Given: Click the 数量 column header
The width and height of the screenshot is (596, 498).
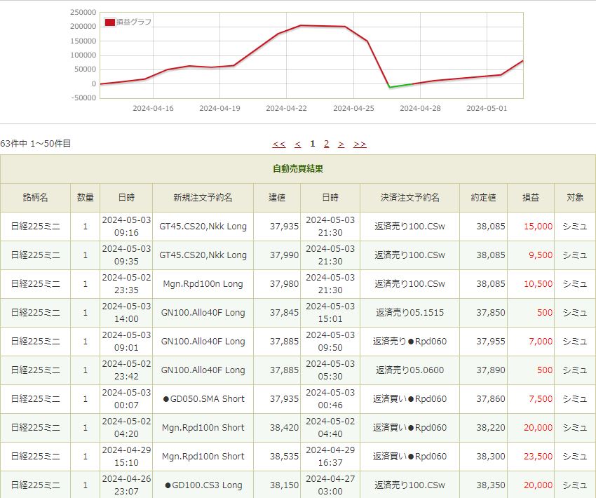Looking at the screenshot, I should click(x=85, y=198).
